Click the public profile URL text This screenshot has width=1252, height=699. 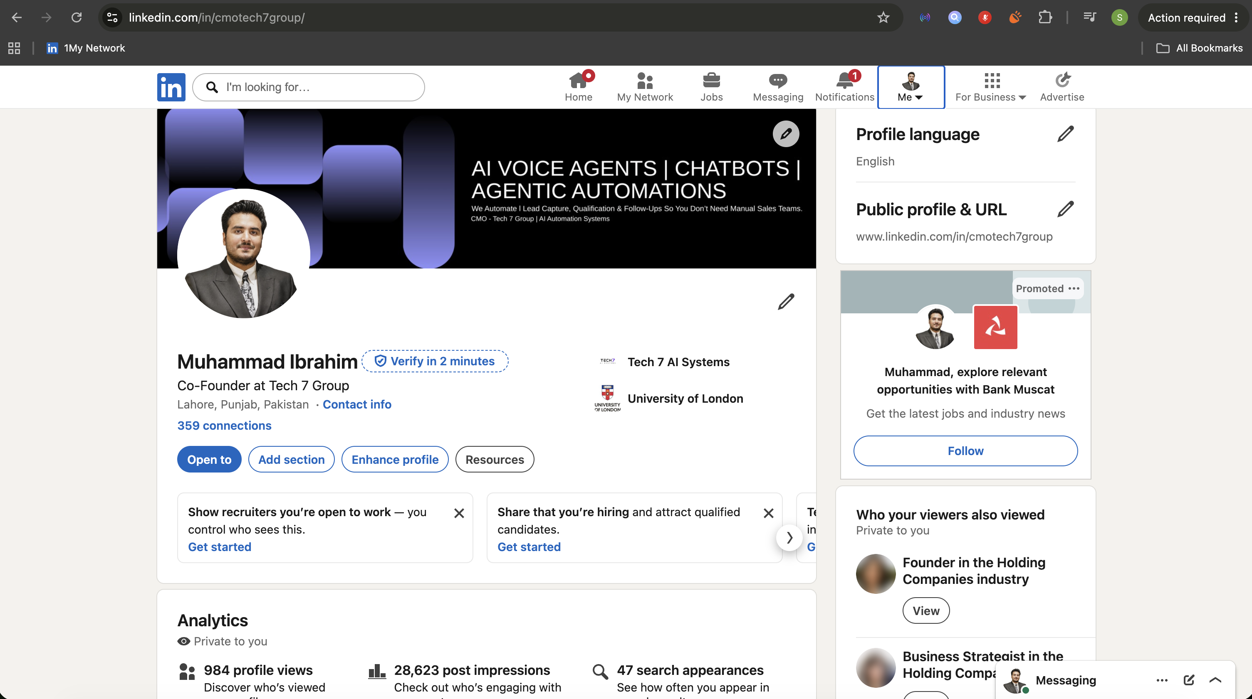click(x=954, y=236)
